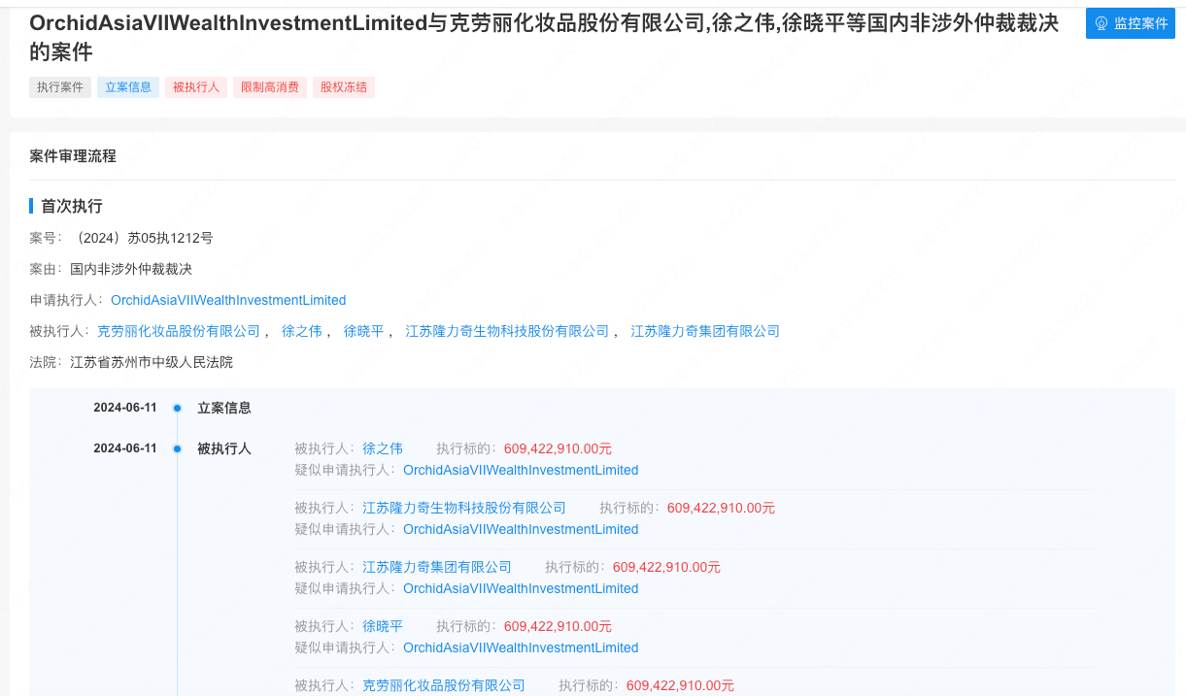Viewport: 1186px width, 696px height.
Task: Click the 执行标的 amount for 克劳丽化妆品股份有限公司
Action: pyautogui.click(x=680, y=685)
